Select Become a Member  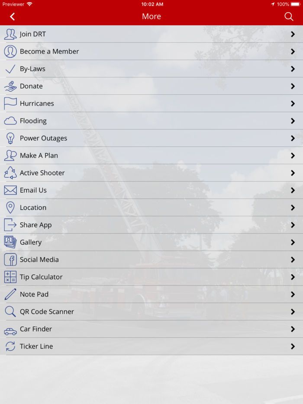coord(49,51)
